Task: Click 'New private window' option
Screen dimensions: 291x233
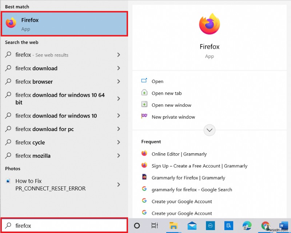Action: coord(173,117)
